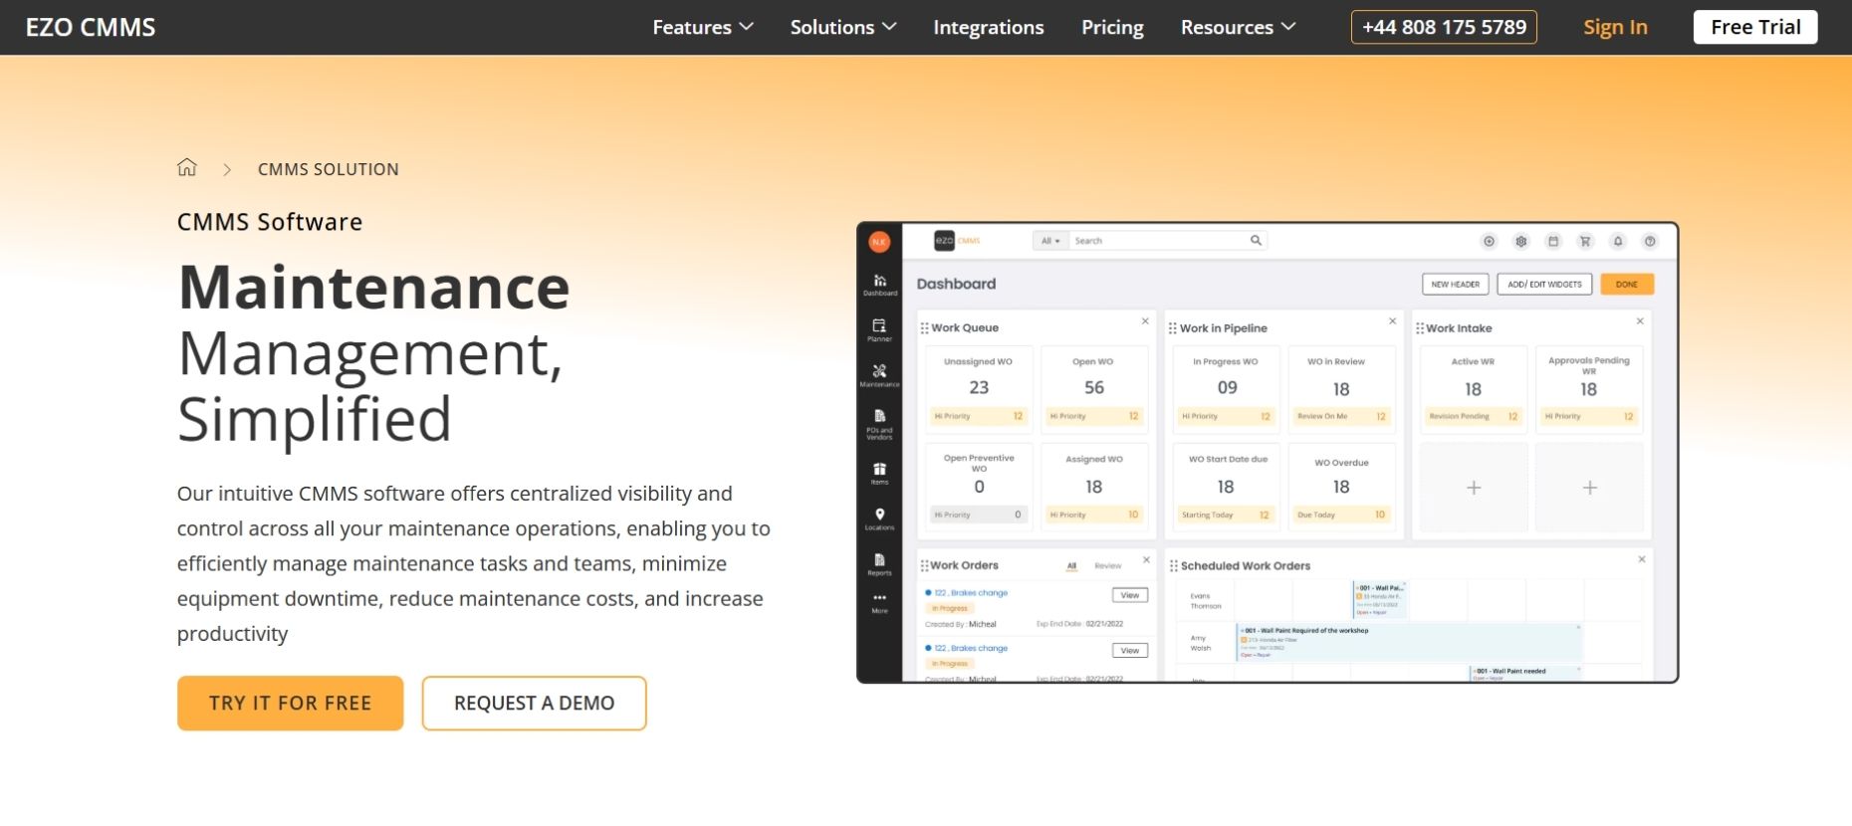The image size is (1852, 826).
Task: Click the CMMS SOLUTION breadcrumb
Action: click(x=328, y=169)
